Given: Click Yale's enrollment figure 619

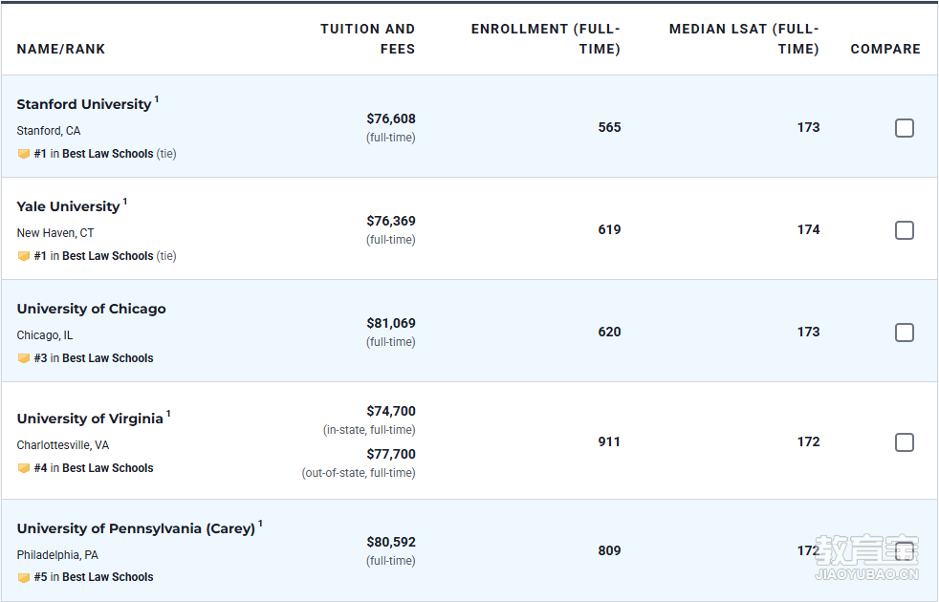Looking at the screenshot, I should point(610,229).
